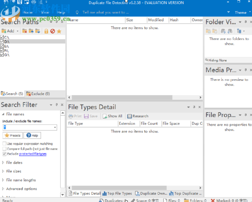Enable Compare full path checkbox
The width and height of the screenshot is (252, 202).
coord(5,149)
